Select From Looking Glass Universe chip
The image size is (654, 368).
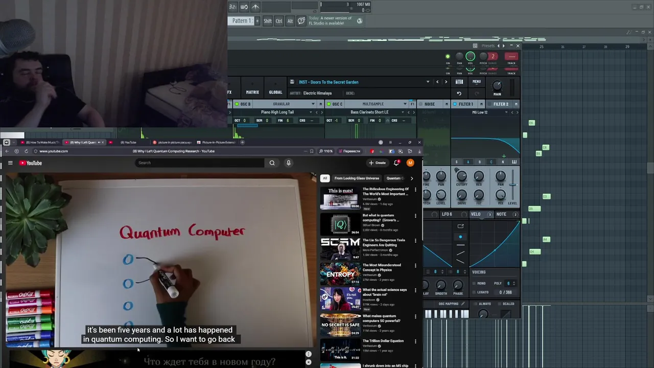point(357,178)
